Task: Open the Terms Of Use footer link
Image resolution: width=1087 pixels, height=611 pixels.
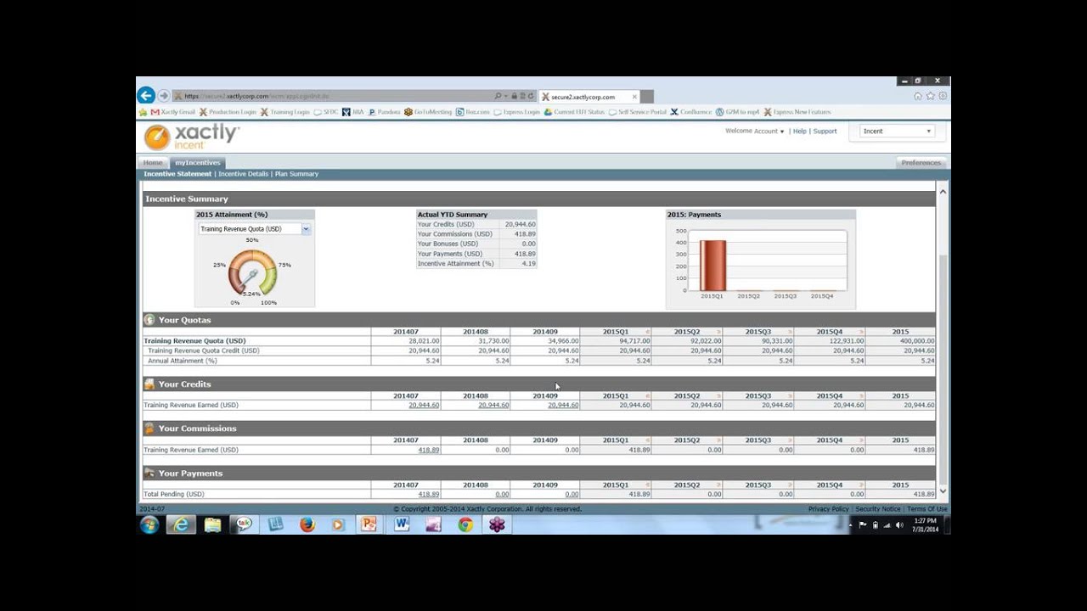Action: click(x=926, y=509)
